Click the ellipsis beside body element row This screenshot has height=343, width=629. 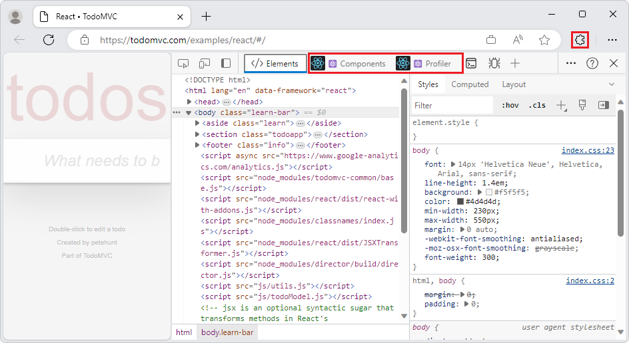(x=177, y=112)
